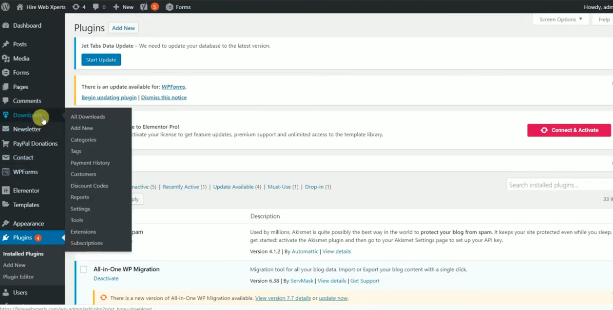
Task: Open the New content dropdown in admin bar
Action: [123, 7]
